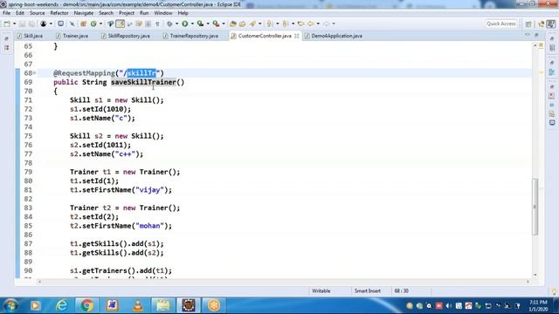Click the saveSkillTrainer method name
Screen dimensions: 559x314
(143, 82)
